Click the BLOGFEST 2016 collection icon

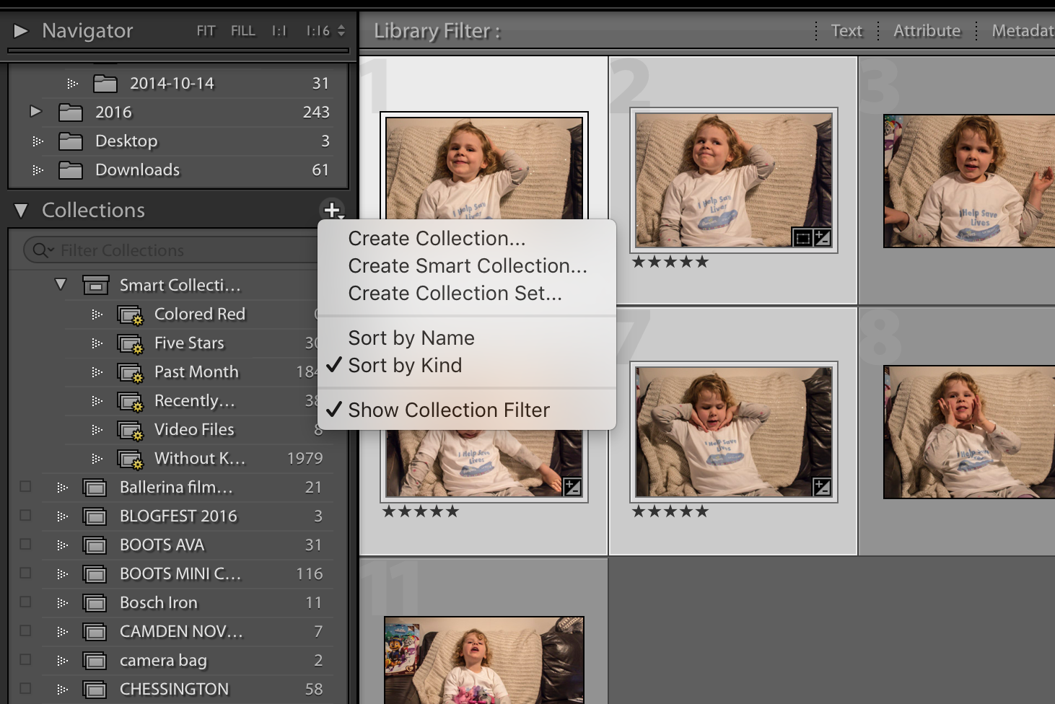95,517
